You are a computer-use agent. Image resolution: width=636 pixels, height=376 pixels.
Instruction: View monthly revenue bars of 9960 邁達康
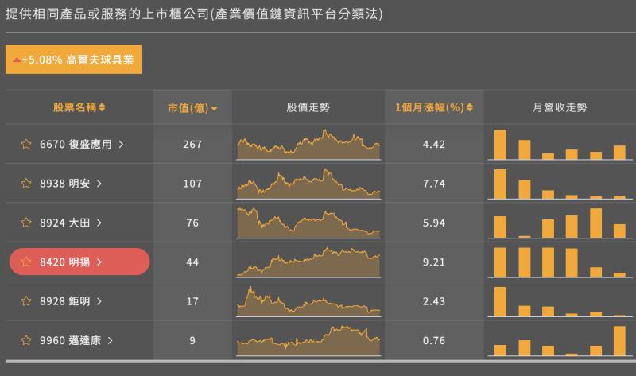(x=560, y=341)
